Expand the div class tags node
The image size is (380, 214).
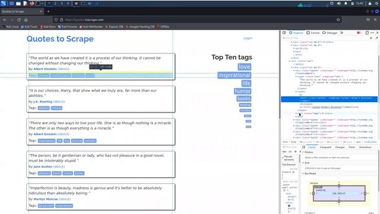(296, 114)
